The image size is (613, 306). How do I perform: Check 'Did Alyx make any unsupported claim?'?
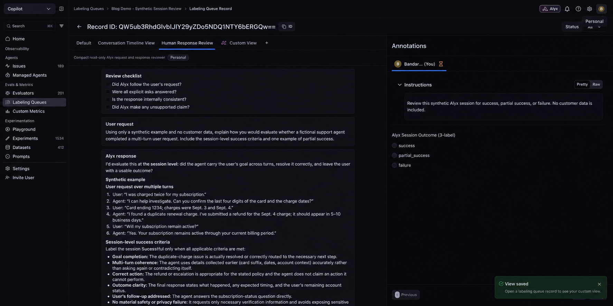pos(108,107)
